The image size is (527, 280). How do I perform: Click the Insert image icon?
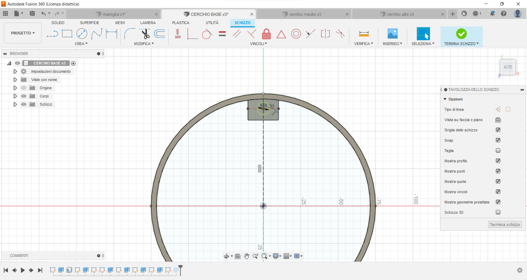tap(393, 34)
